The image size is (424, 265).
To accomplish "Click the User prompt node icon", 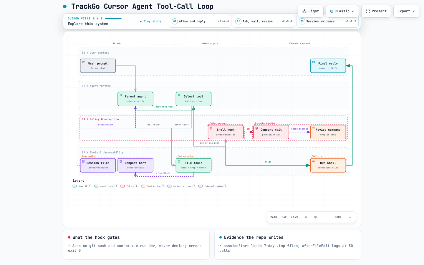I will point(83,62).
